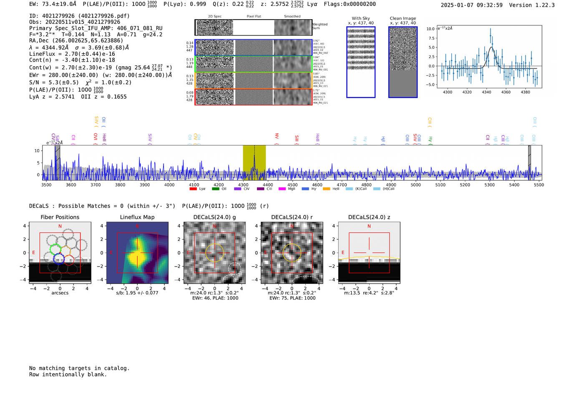Click the orange HeII legend swatch
584x397 pixels.
(x=327, y=189)
